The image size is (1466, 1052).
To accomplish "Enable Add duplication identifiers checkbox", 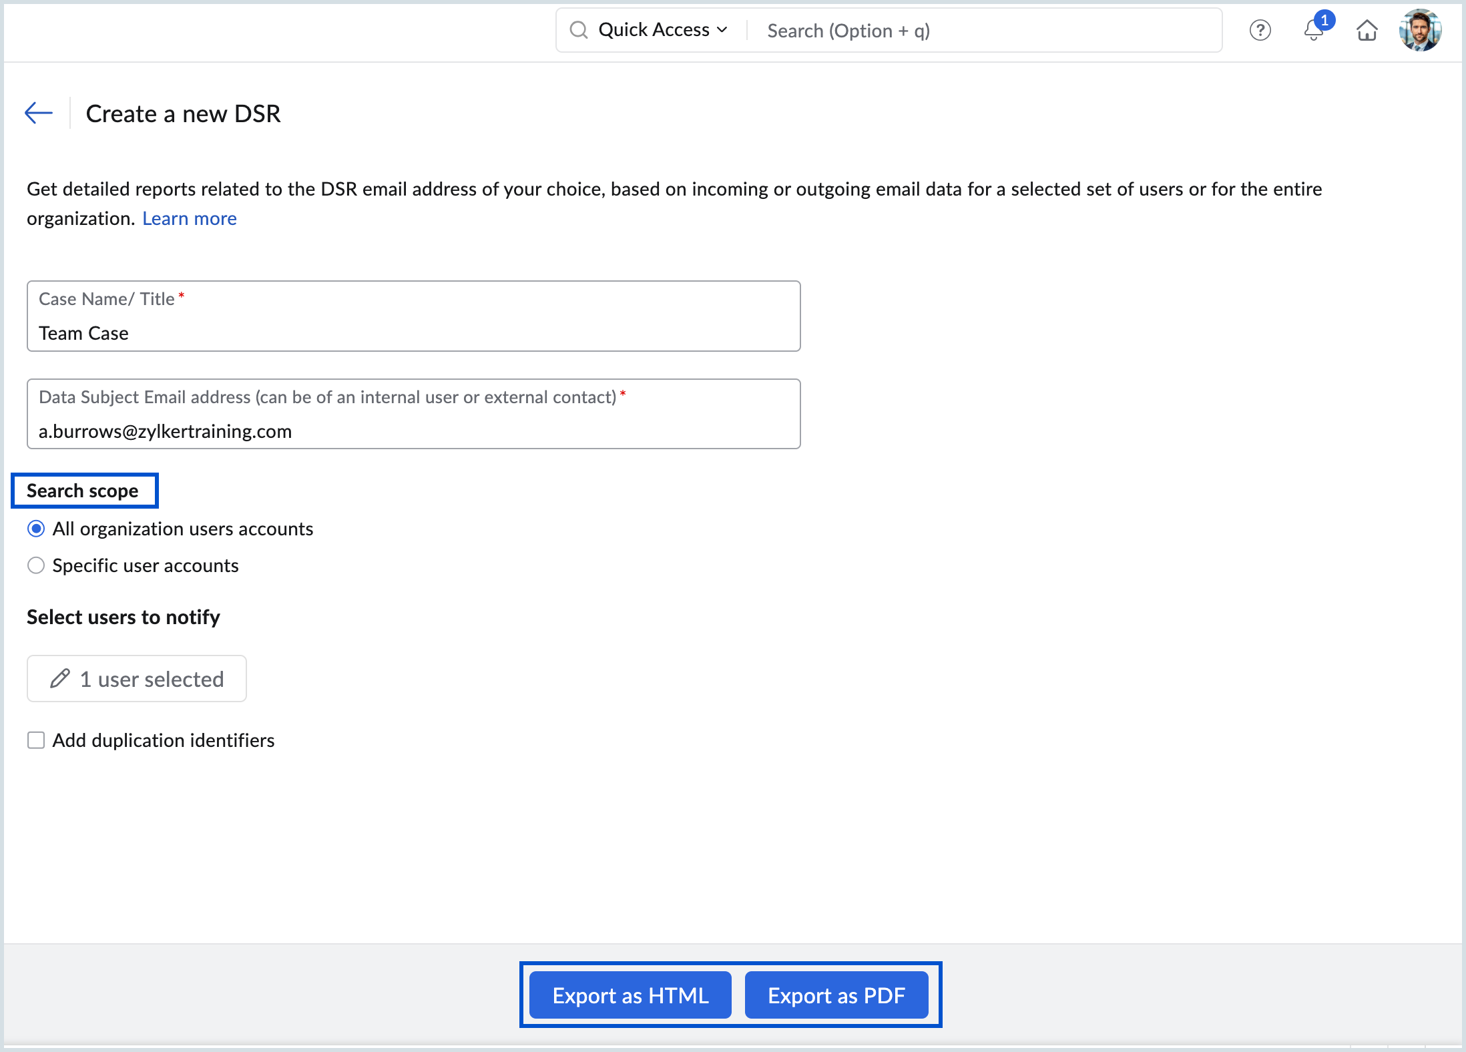I will pyautogui.click(x=36, y=740).
